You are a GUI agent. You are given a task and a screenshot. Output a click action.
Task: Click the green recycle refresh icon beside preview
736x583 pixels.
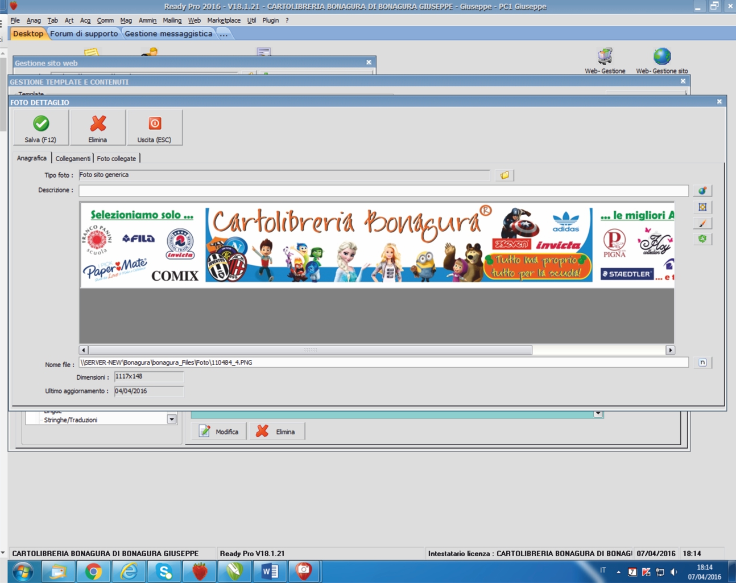702,239
